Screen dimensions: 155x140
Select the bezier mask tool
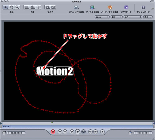point(53,7)
